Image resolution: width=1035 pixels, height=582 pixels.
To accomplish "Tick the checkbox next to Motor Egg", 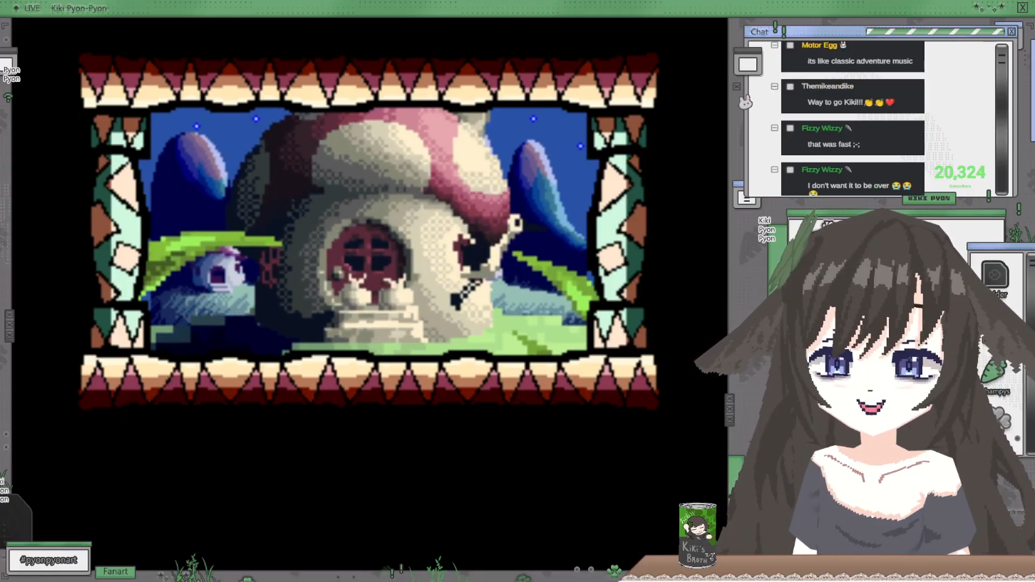I will (790, 46).
